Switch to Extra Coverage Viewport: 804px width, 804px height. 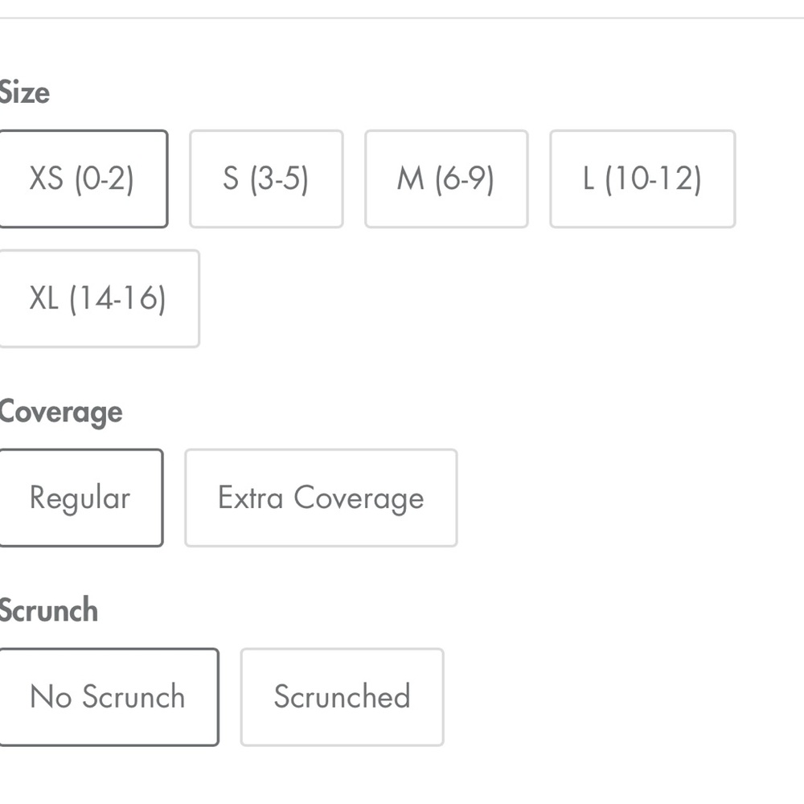[x=321, y=498]
